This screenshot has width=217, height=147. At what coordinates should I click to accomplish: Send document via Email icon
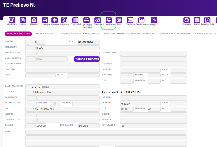pyautogui.click(x=197, y=20)
